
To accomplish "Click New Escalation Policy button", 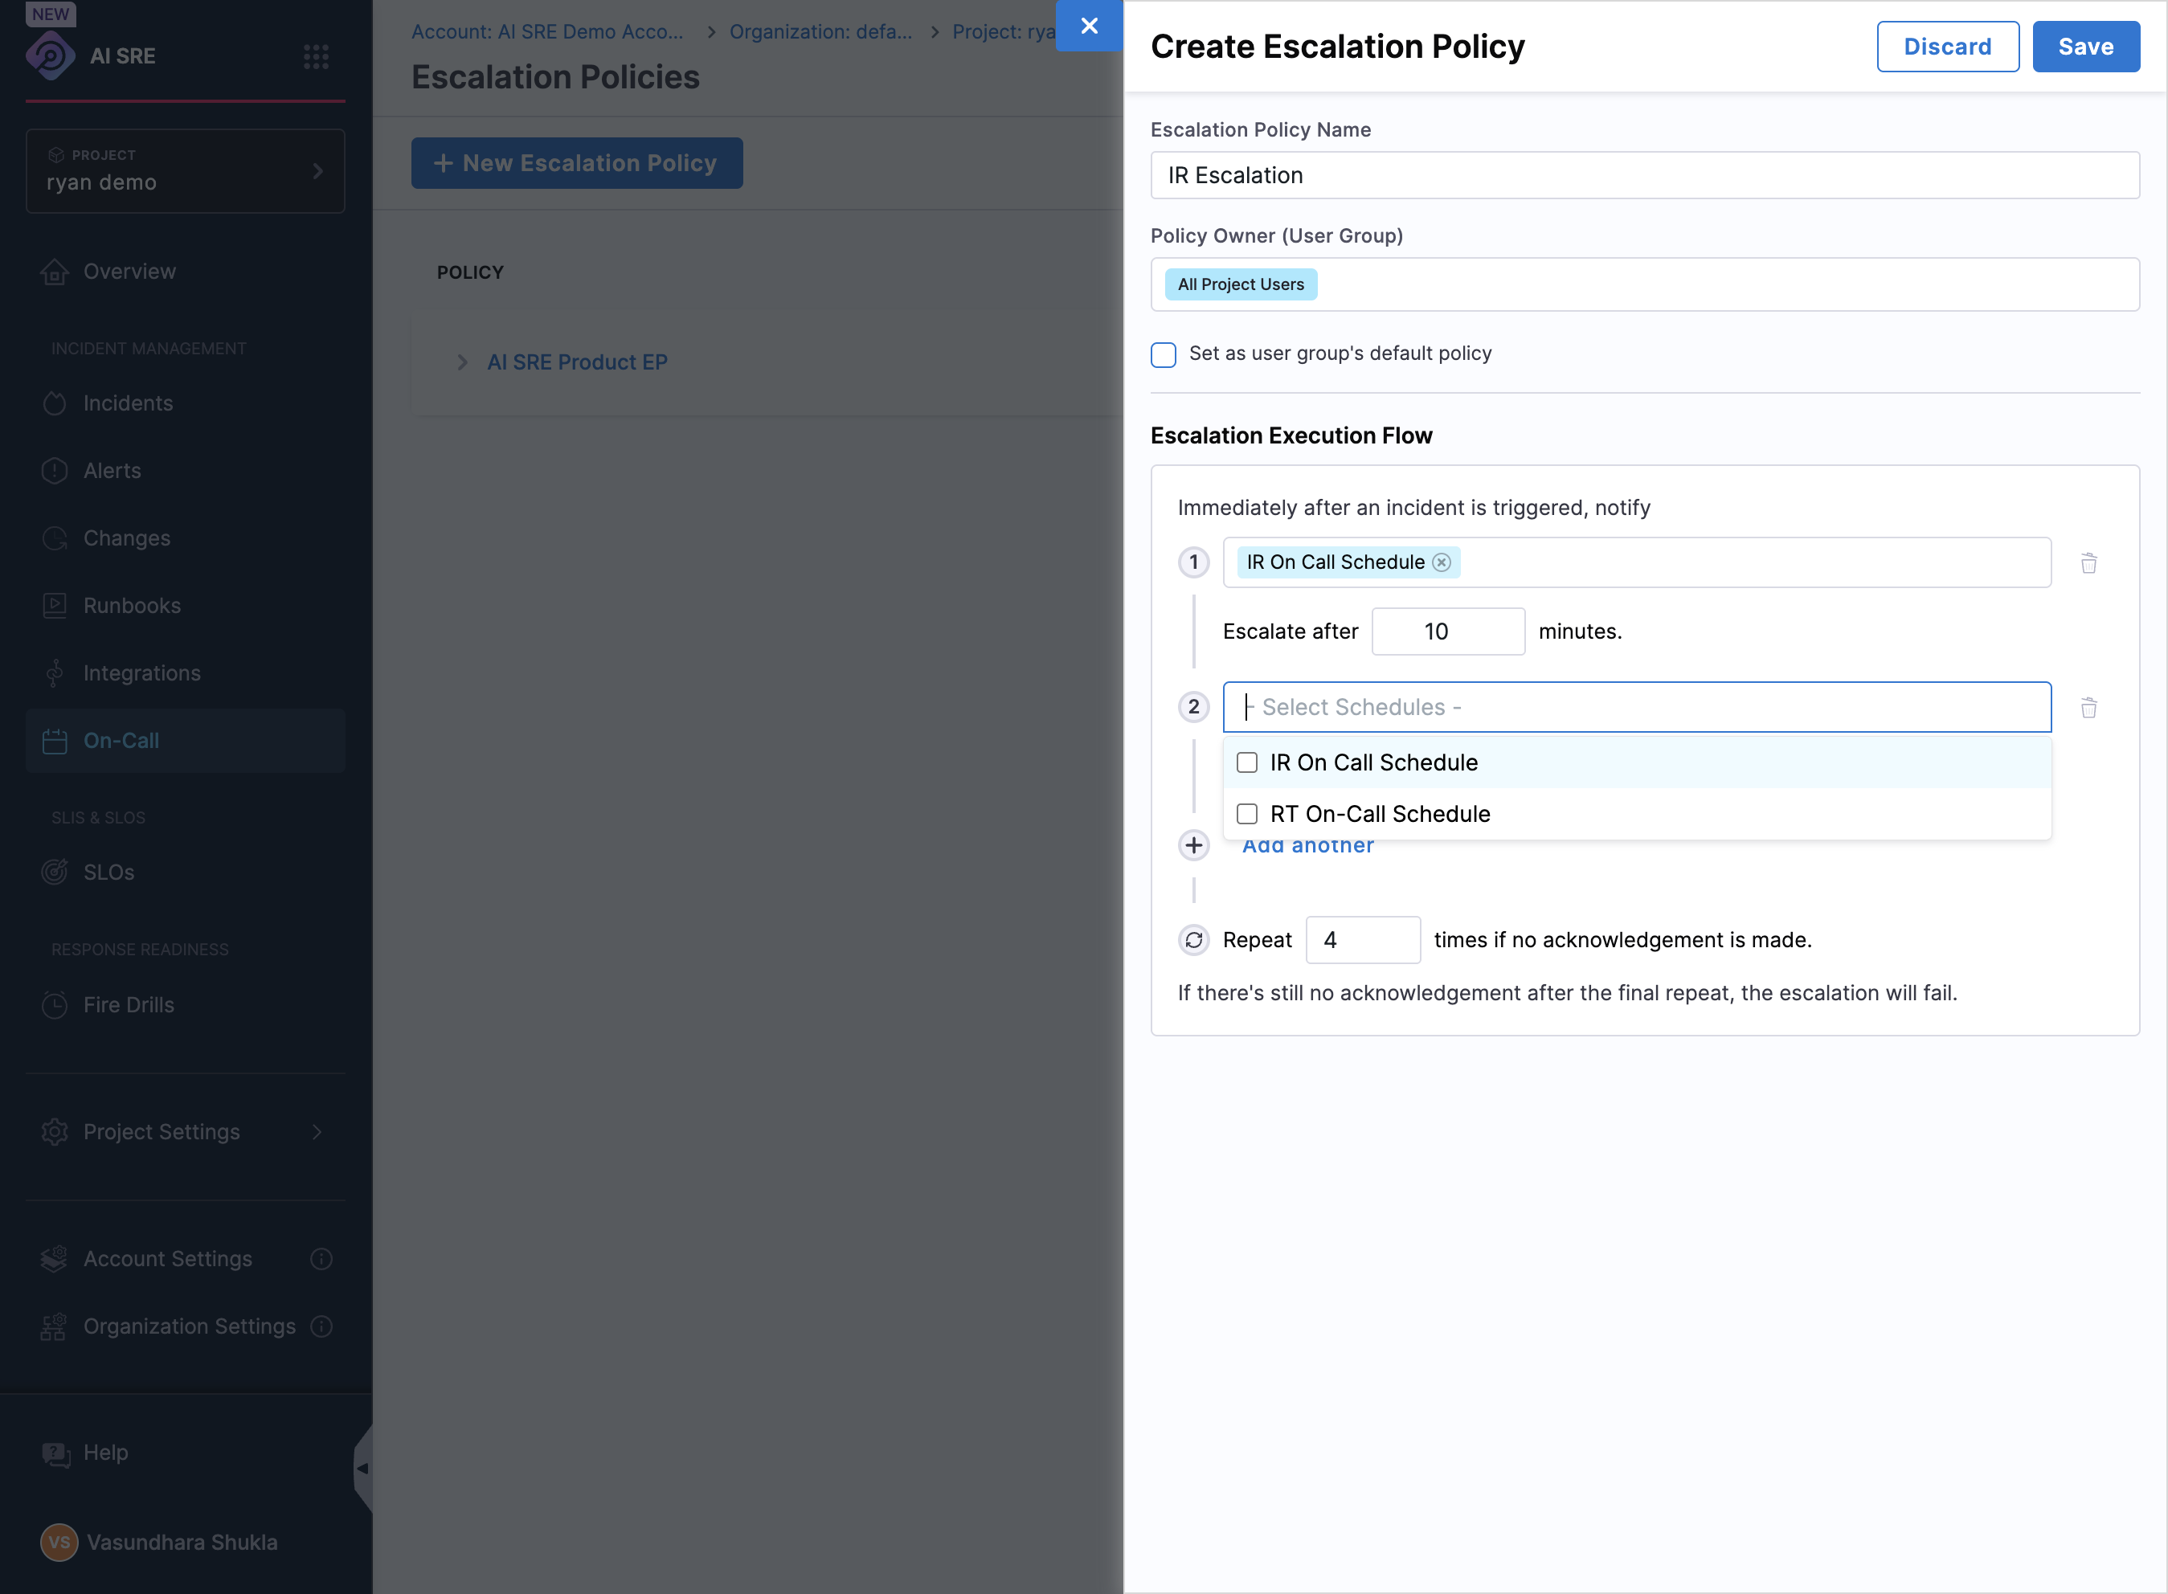I will tap(577, 163).
